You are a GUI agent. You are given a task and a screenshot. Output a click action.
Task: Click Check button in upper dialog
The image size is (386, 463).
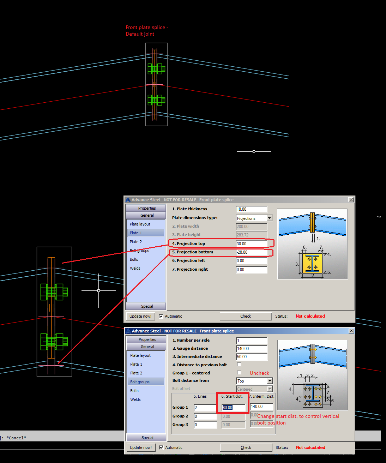coord(246,316)
